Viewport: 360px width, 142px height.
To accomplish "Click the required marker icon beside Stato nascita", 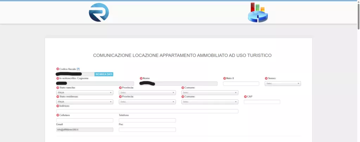I will tap(58, 88).
